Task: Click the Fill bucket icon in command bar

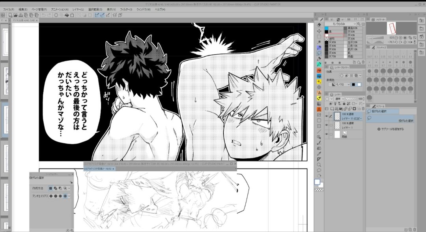Action: pos(67,15)
